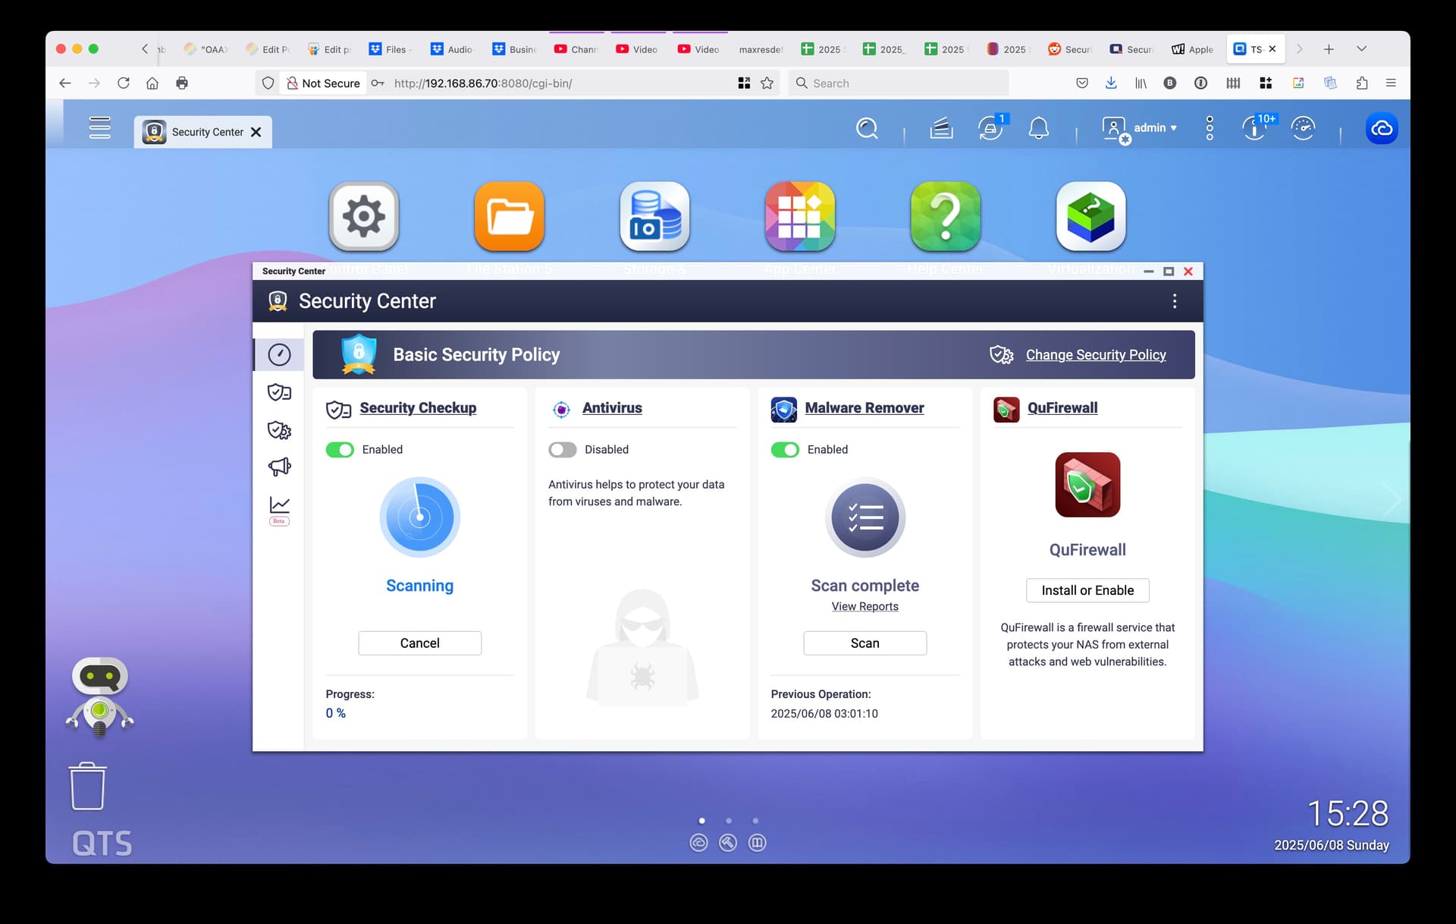Open Antivirus link
1456x924 pixels.
click(612, 408)
